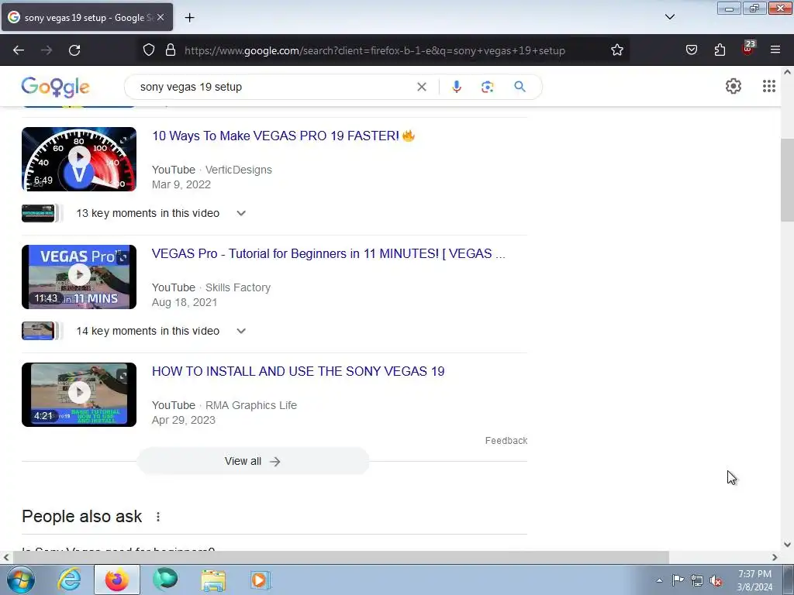The image size is (794, 595).
Task: Clear the search box with the X icon
Action: [421, 87]
